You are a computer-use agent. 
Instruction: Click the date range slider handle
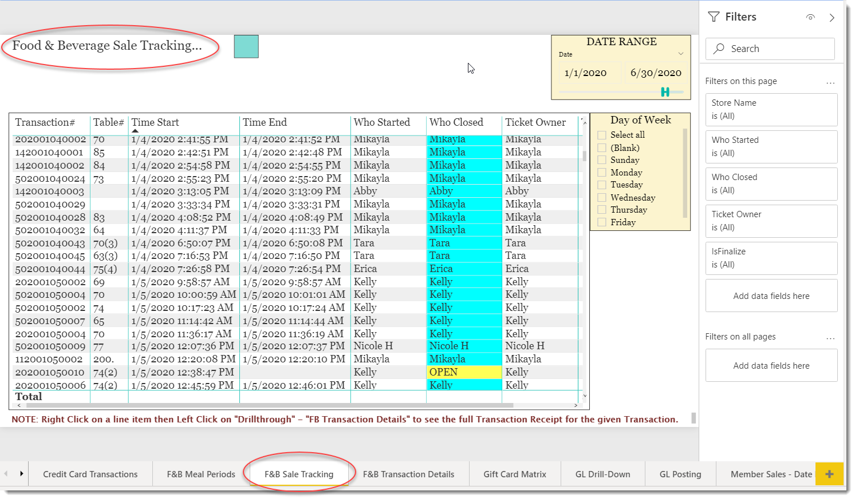click(x=665, y=92)
